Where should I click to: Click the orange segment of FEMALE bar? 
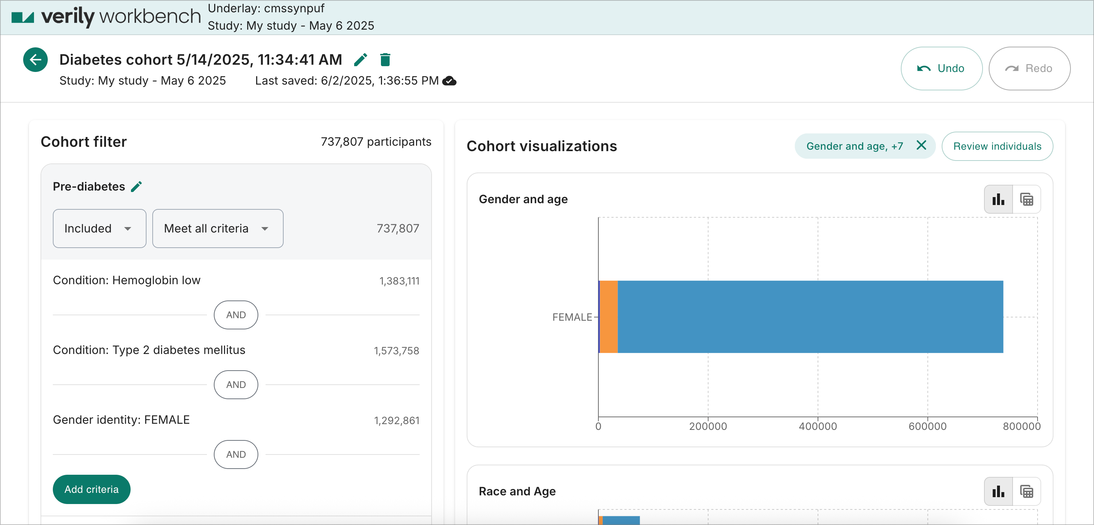click(x=609, y=317)
